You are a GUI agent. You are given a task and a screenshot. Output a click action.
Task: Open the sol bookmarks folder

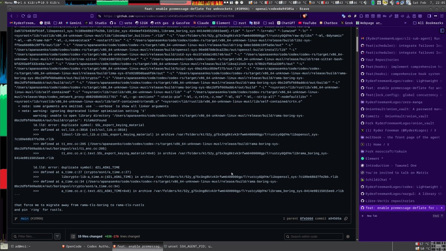pos(268,23)
